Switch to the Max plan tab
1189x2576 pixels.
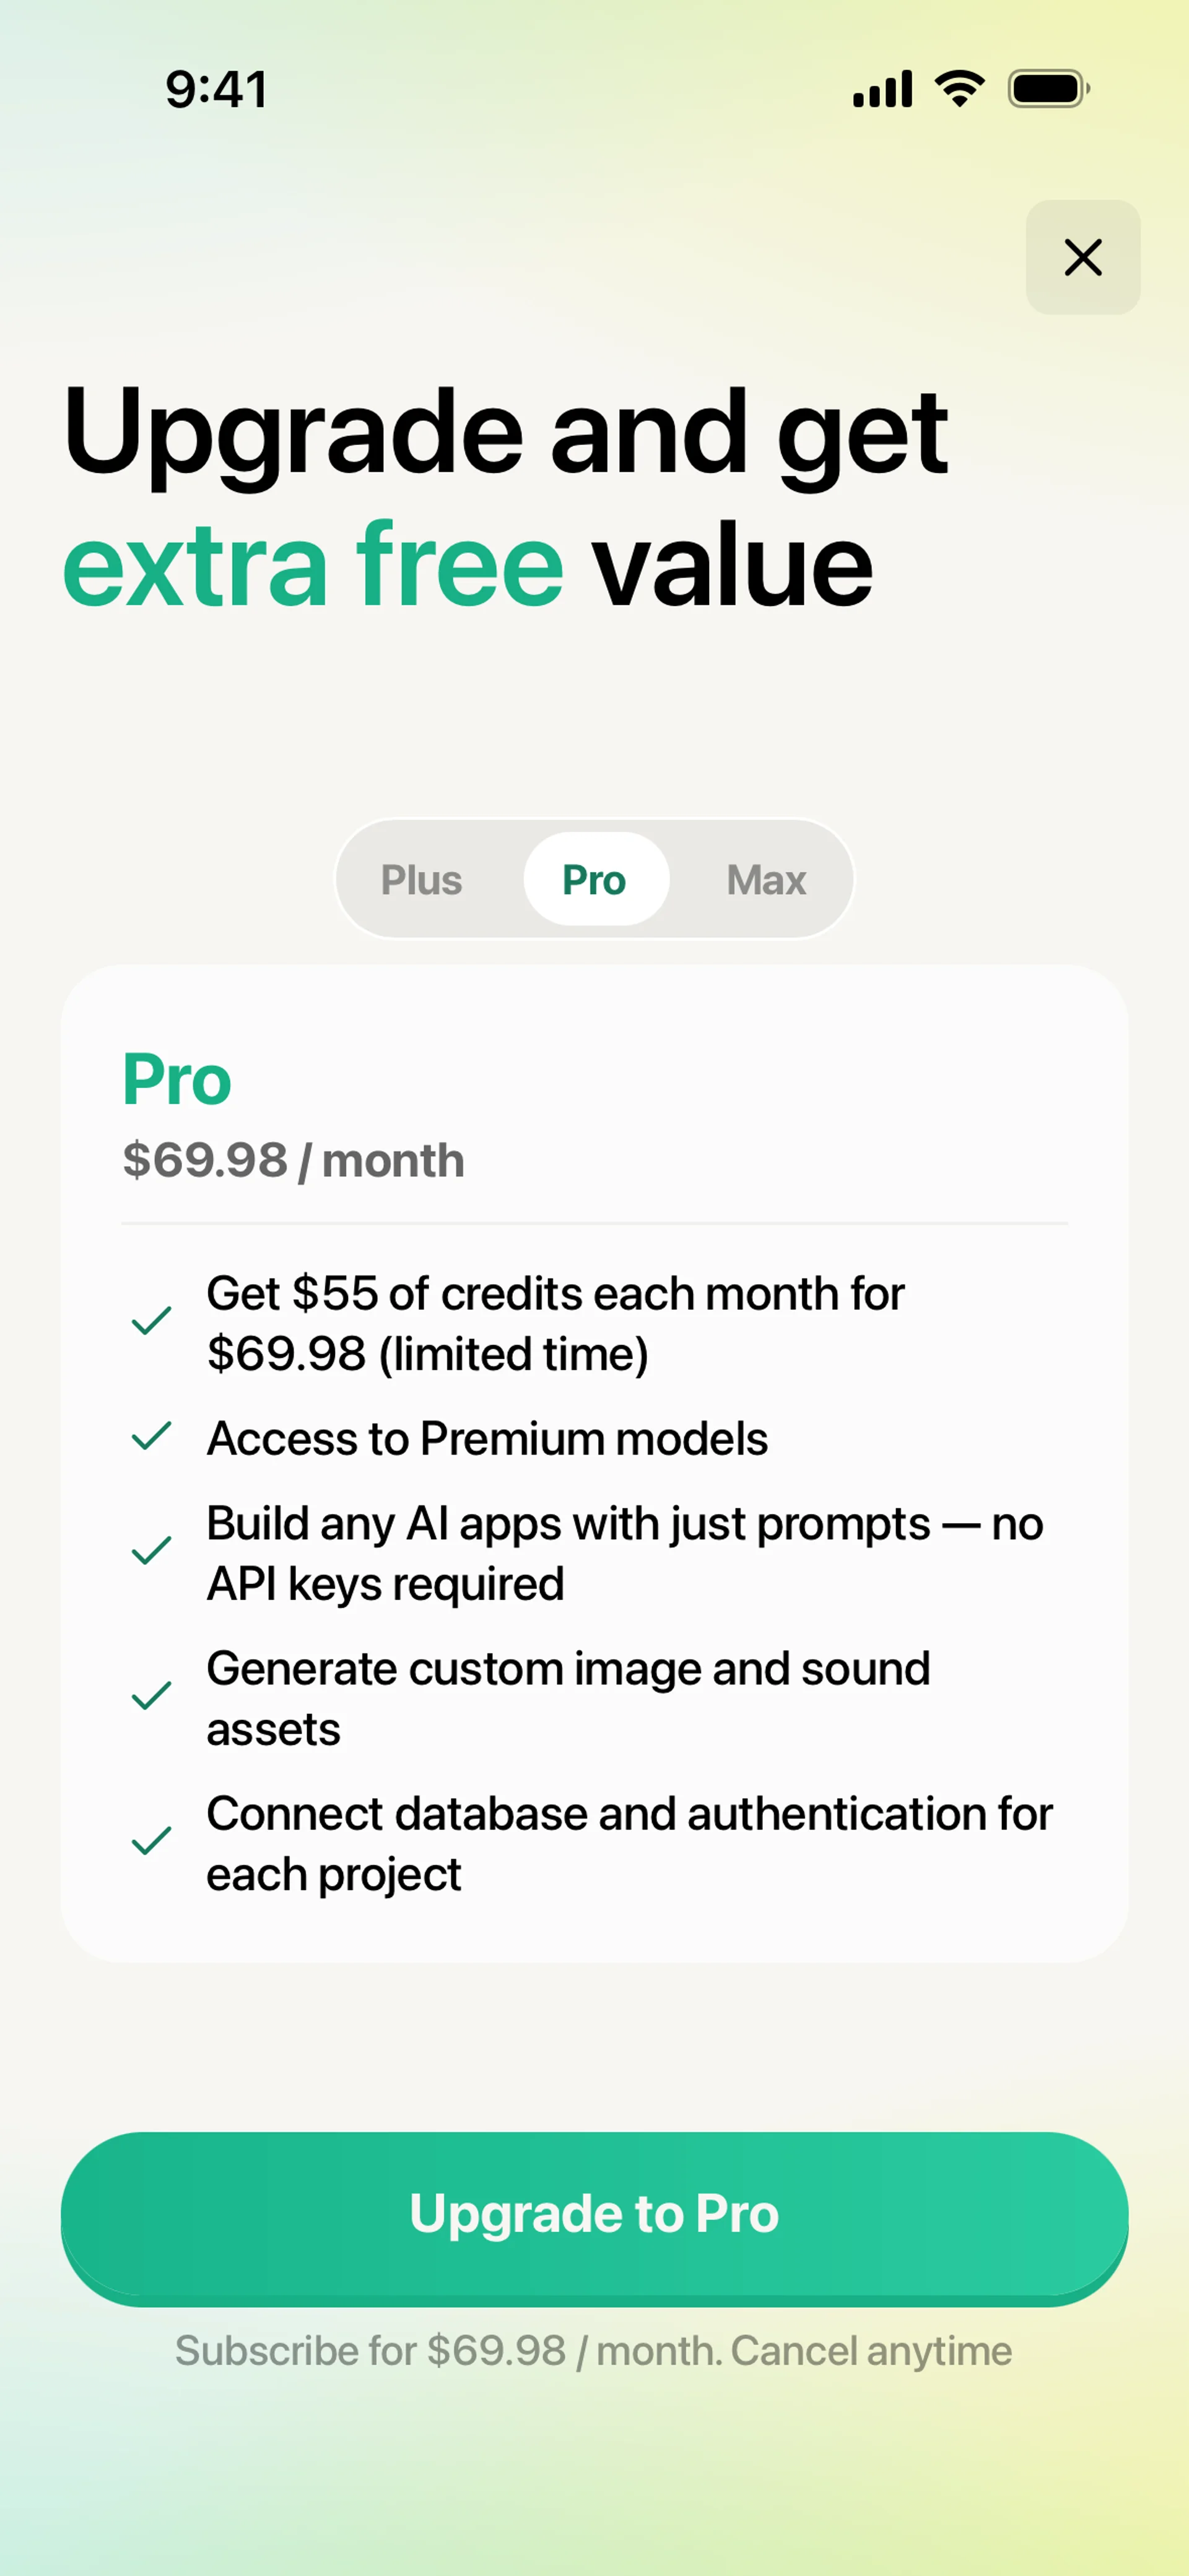click(765, 880)
